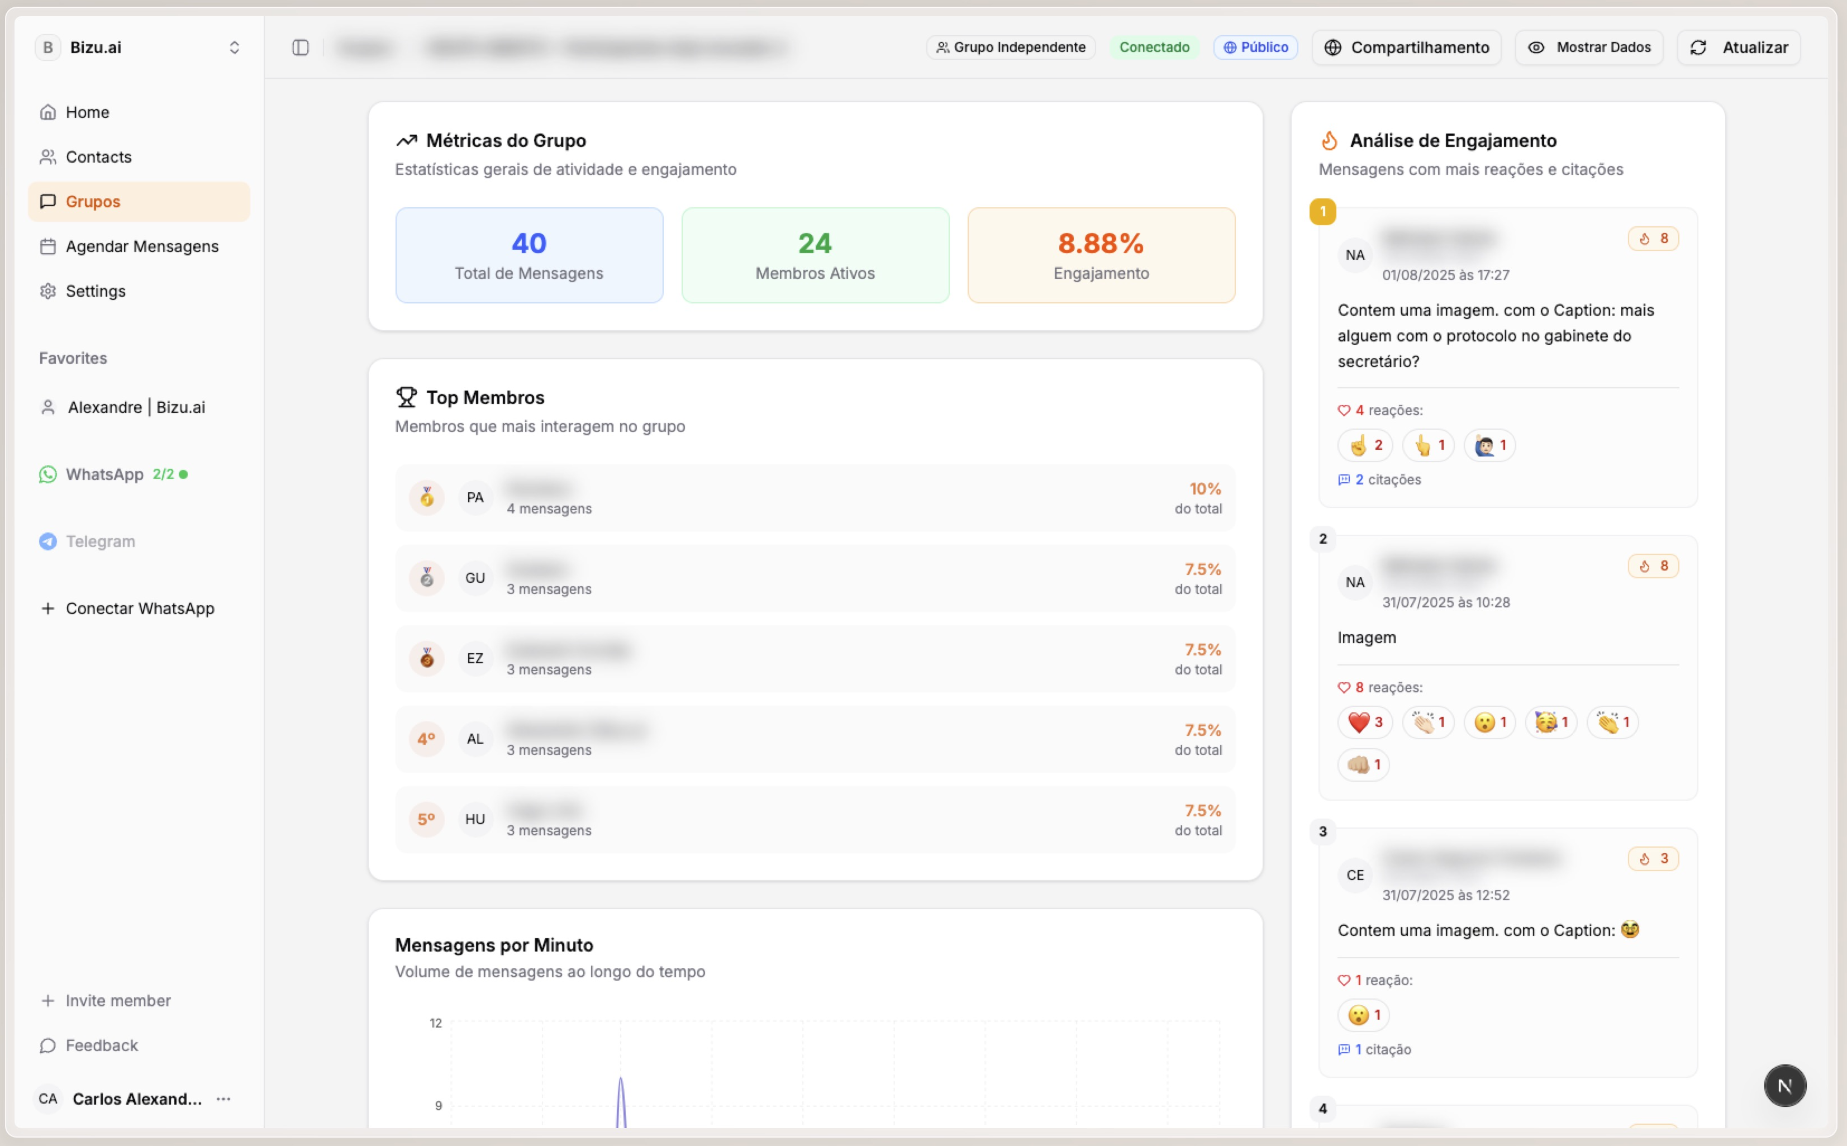Click Conectar WhatsApp
Viewport: 1847px width, 1146px height.
(139, 608)
